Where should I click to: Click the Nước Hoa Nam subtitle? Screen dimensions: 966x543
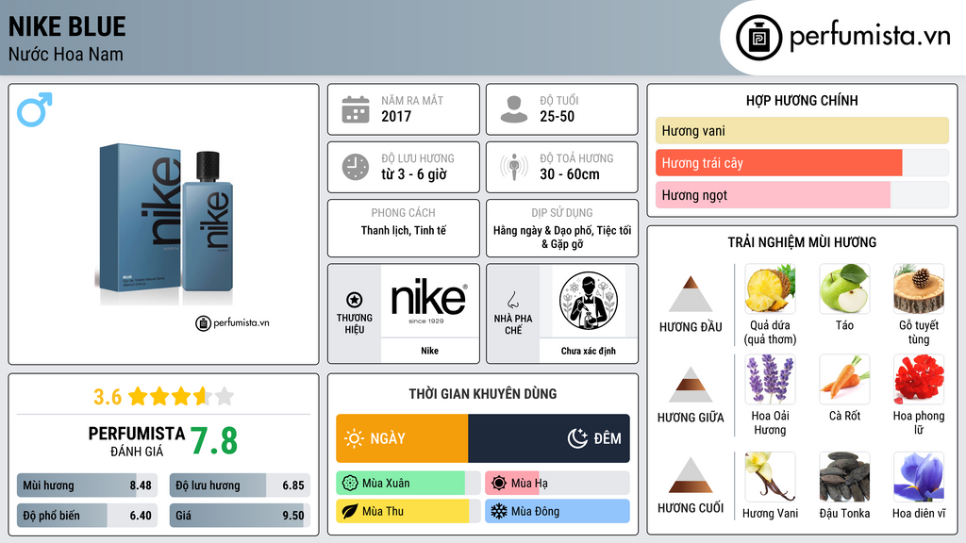point(66,54)
